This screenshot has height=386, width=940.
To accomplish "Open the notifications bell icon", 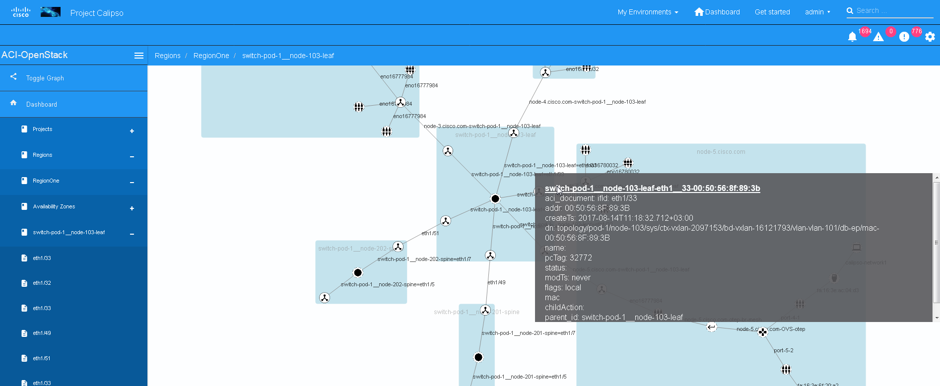I will point(852,37).
